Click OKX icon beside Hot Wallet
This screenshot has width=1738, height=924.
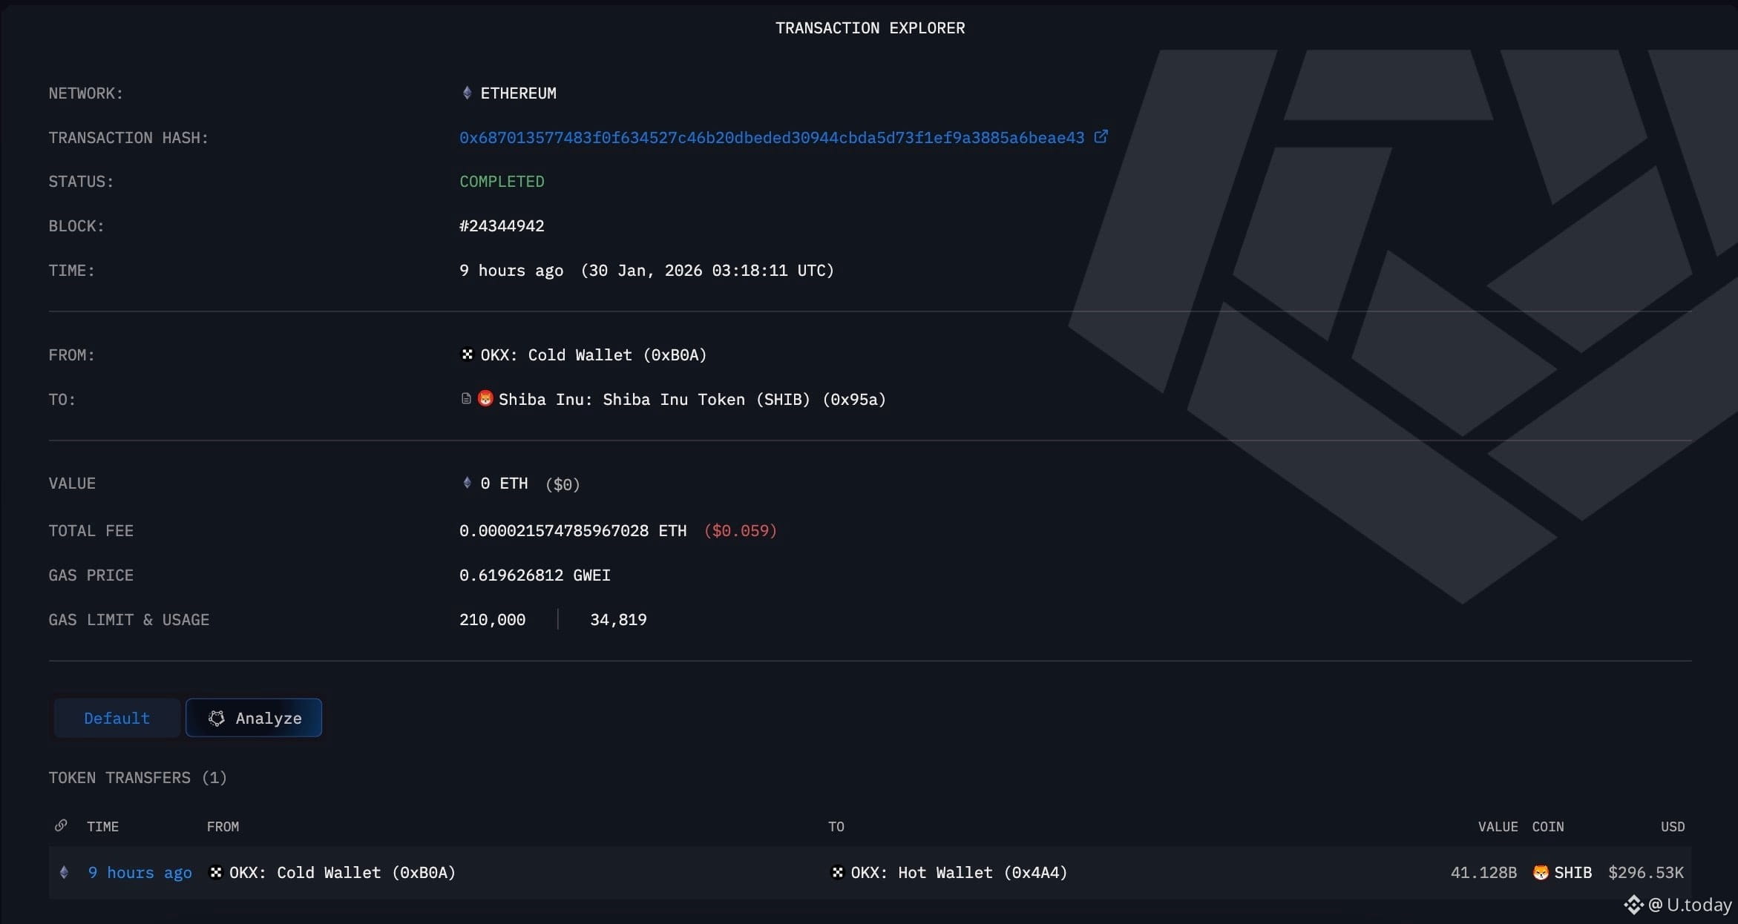[837, 872]
